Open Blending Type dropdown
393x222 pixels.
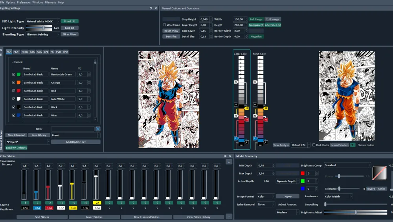pos(42,34)
